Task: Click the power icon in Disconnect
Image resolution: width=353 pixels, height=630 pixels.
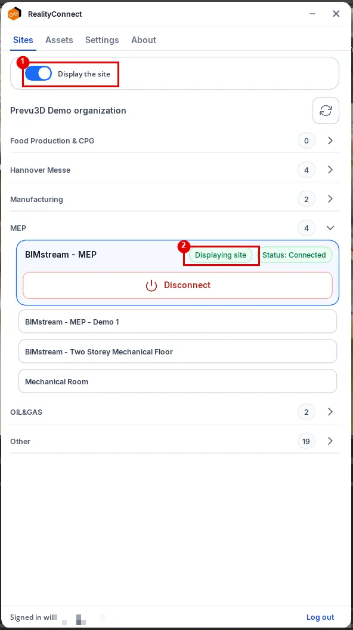Action: tap(151, 285)
